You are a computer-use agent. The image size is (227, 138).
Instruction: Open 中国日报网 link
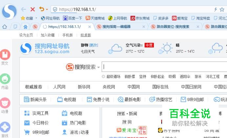(191, 87)
